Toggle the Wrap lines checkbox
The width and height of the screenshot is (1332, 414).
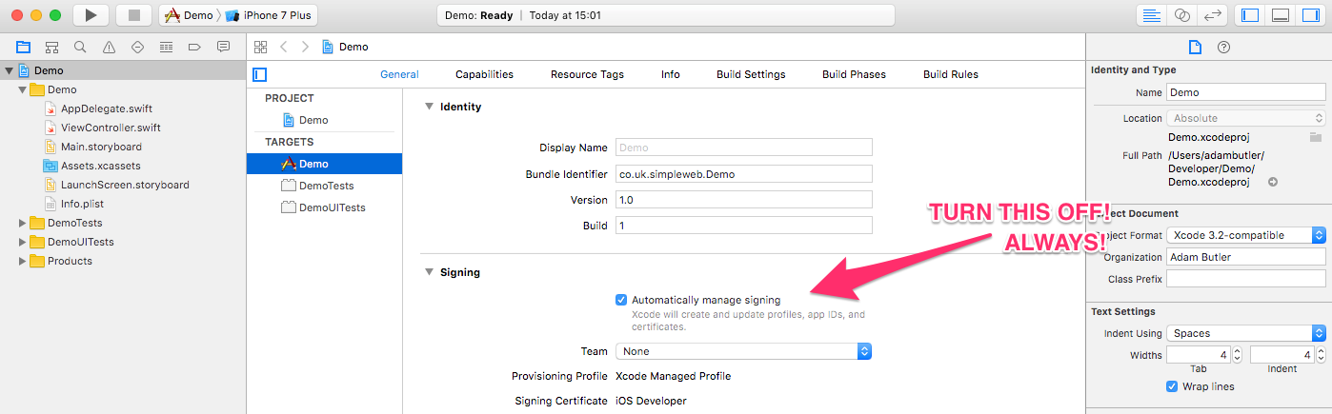tap(1172, 386)
